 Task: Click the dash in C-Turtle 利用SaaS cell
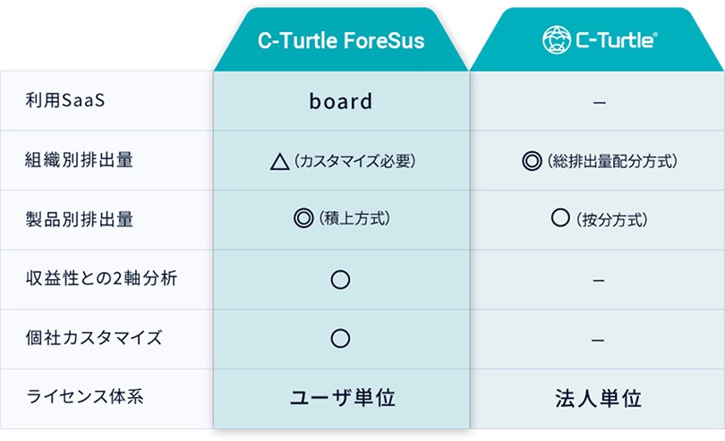599,102
